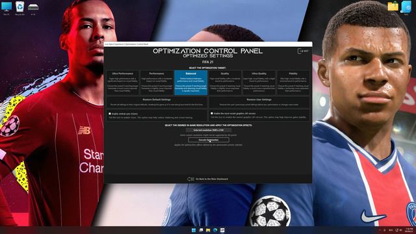Viewport: 416px width, 234px height.
Task: Open This PC desktop icon
Action: point(6,6)
